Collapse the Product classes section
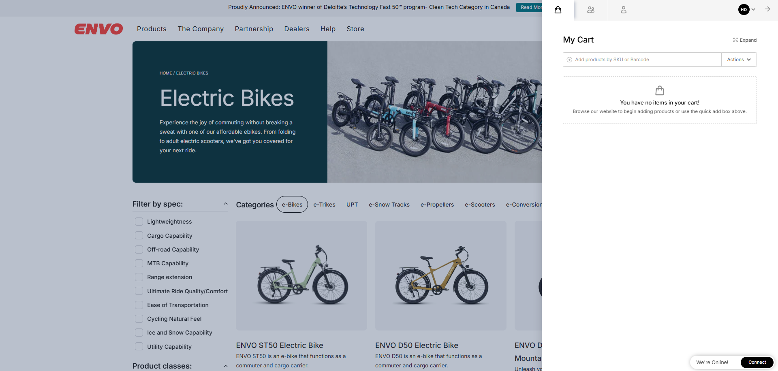 coord(226,366)
